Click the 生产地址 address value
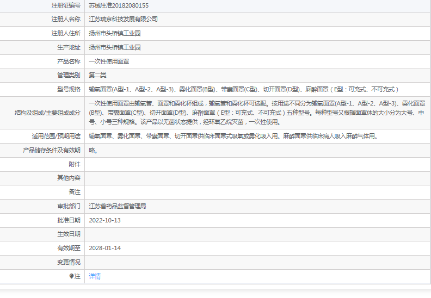Screen dimensions: 431x298 115,47
